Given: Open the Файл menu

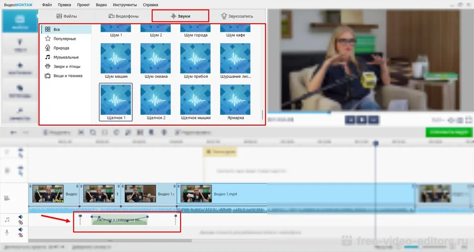Looking at the screenshot, I should coord(47,4).
